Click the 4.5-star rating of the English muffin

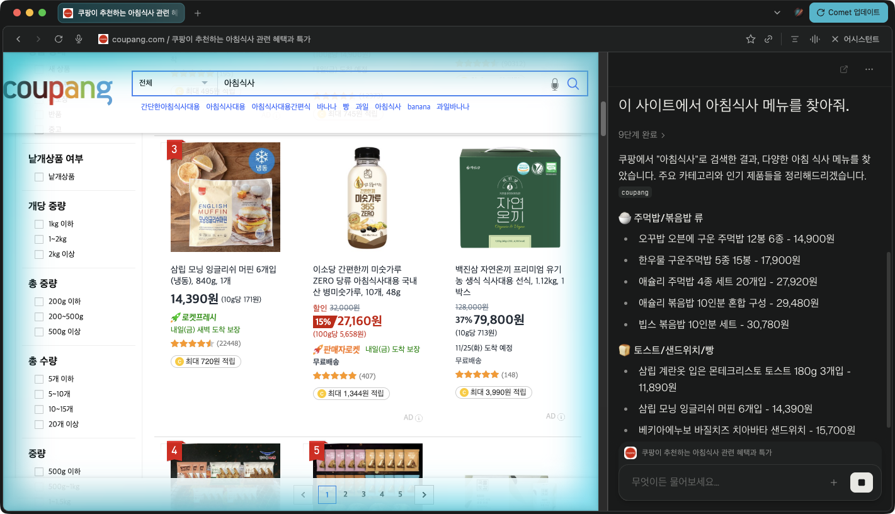(192, 344)
